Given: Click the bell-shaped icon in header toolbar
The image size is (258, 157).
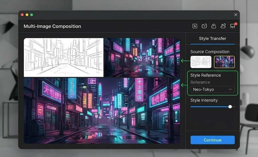Looking at the screenshot, I should 214,26.
